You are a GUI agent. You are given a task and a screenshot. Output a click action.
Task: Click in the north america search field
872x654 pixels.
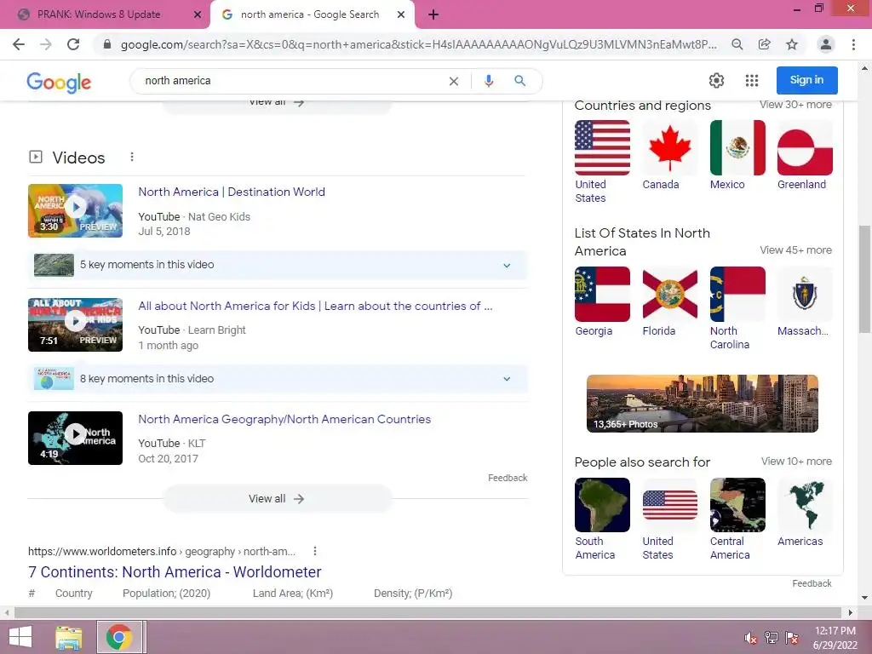tap(290, 81)
